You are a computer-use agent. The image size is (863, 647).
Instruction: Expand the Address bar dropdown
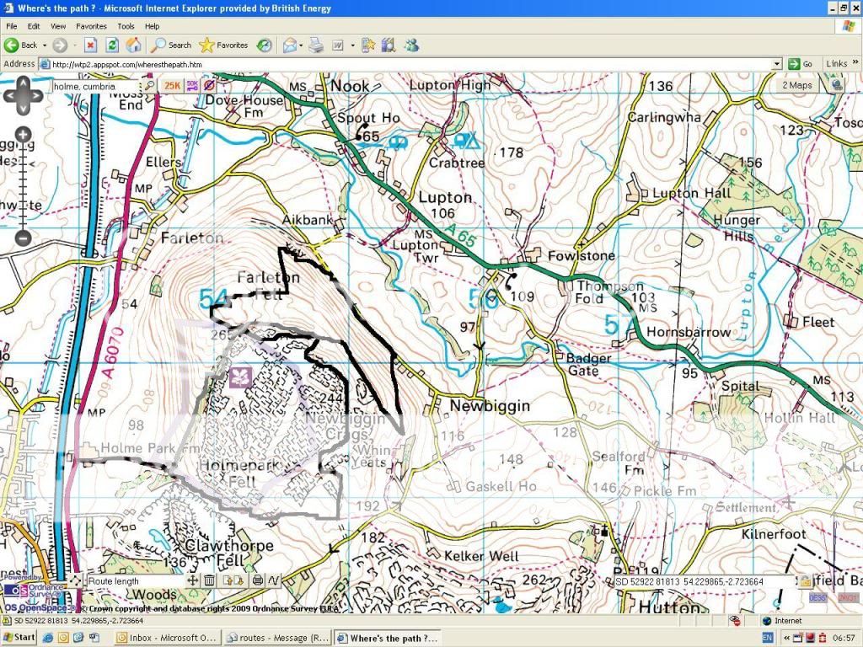tap(776, 64)
